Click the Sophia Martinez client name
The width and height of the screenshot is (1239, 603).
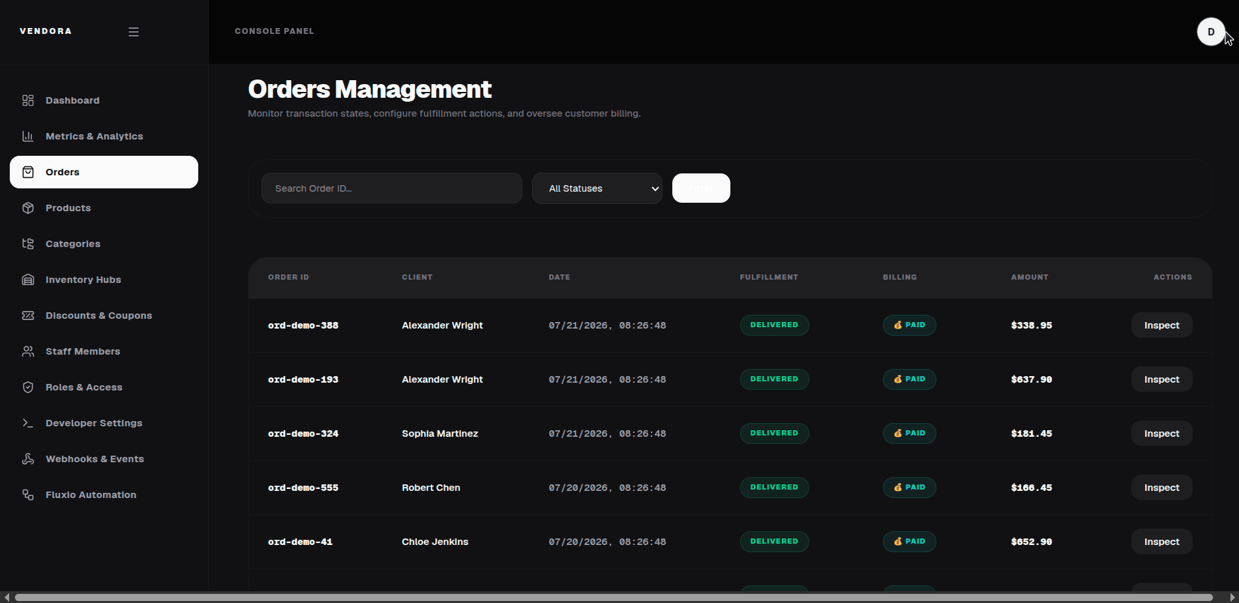[x=440, y=434]
